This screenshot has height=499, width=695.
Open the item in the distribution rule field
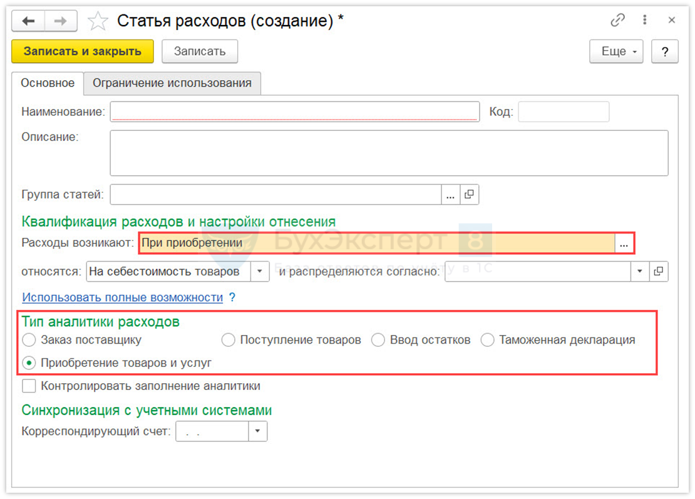(x=658, y=271)
